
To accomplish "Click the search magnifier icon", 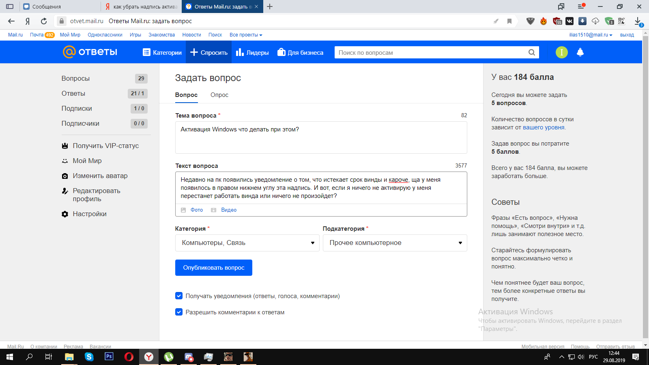I will pos(532,52).
